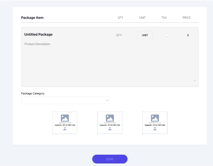Open the Package Category dropdown
Screen dimensions: 213x166
[x=65, y=100]
